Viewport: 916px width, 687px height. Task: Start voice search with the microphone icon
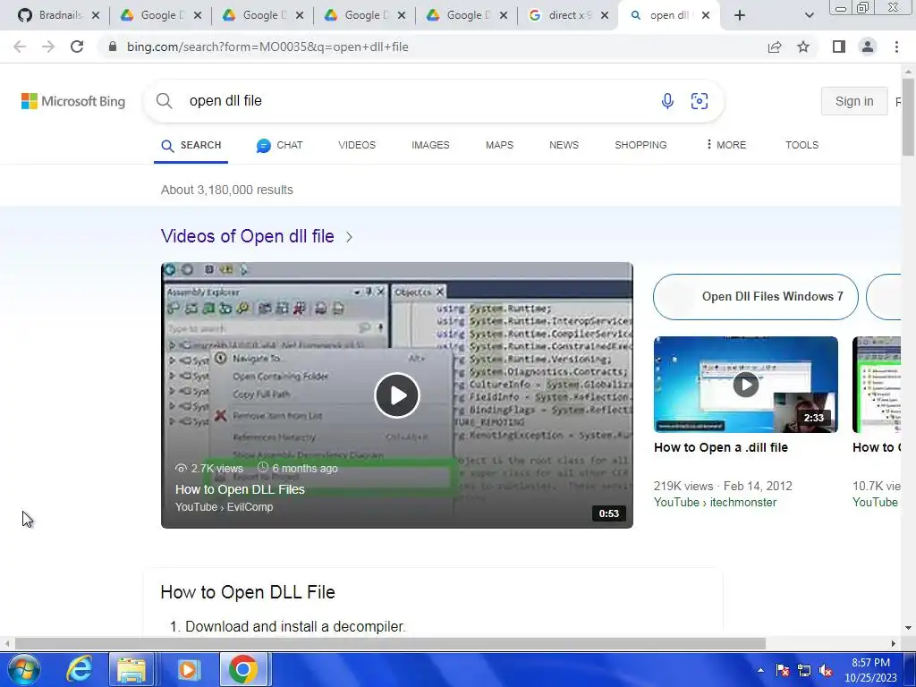coord(667,101)
